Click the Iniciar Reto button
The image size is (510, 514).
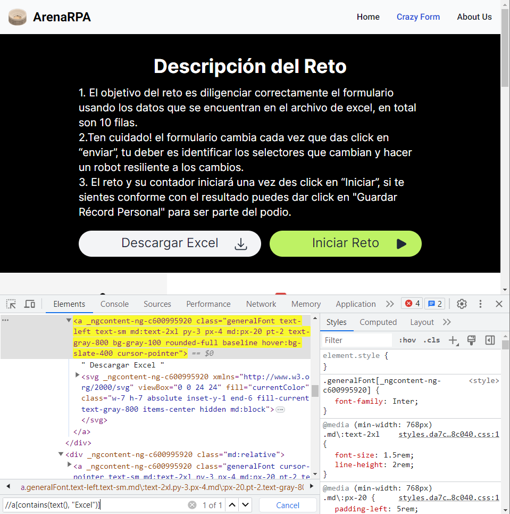[x=345, y=243]
